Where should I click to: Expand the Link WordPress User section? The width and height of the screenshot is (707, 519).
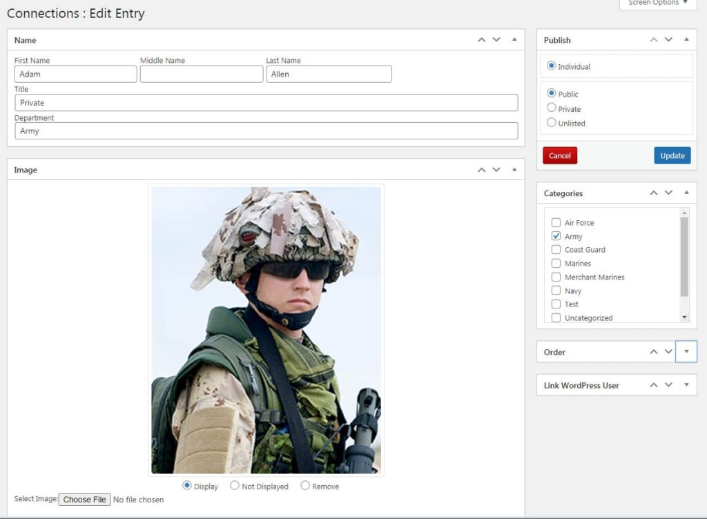(686, 385)
